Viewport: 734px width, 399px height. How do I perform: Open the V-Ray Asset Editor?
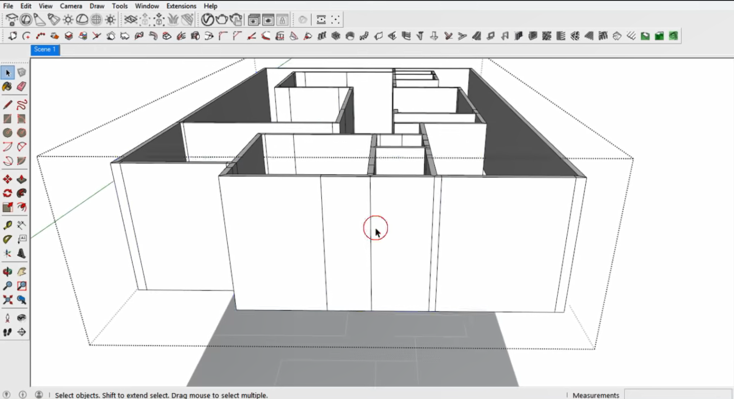pyautogui.click(x=207, y=19)
